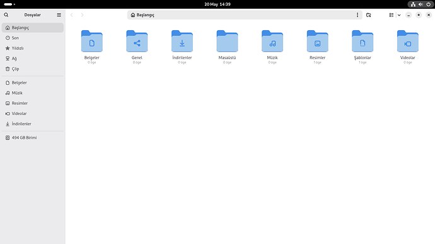Click the power icon in system tray
This screenshot has width=435, height=244.
(x=428, y=4)
